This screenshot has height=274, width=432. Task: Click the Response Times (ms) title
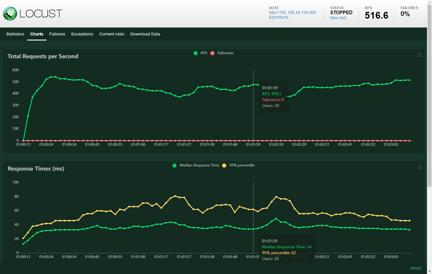click(x=36, y=168)
